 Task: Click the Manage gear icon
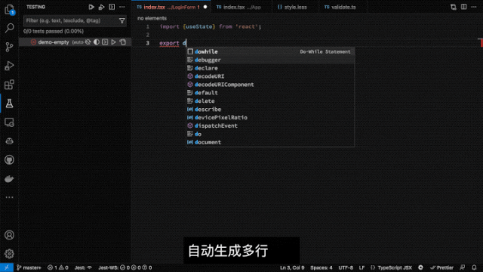click(9, 254)
